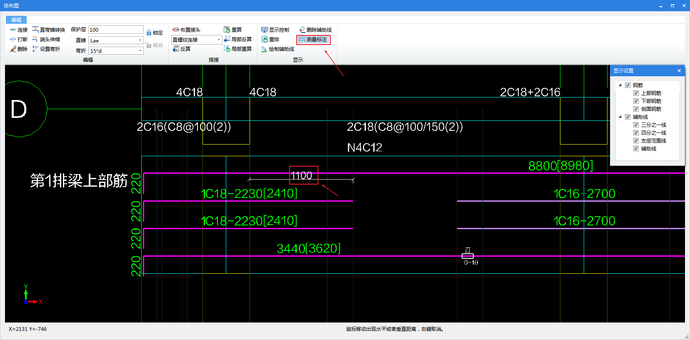Viewport: 690px width, 340px height.
Task: Click the N4C12 annotation text
Action: [x=365, y=147]
